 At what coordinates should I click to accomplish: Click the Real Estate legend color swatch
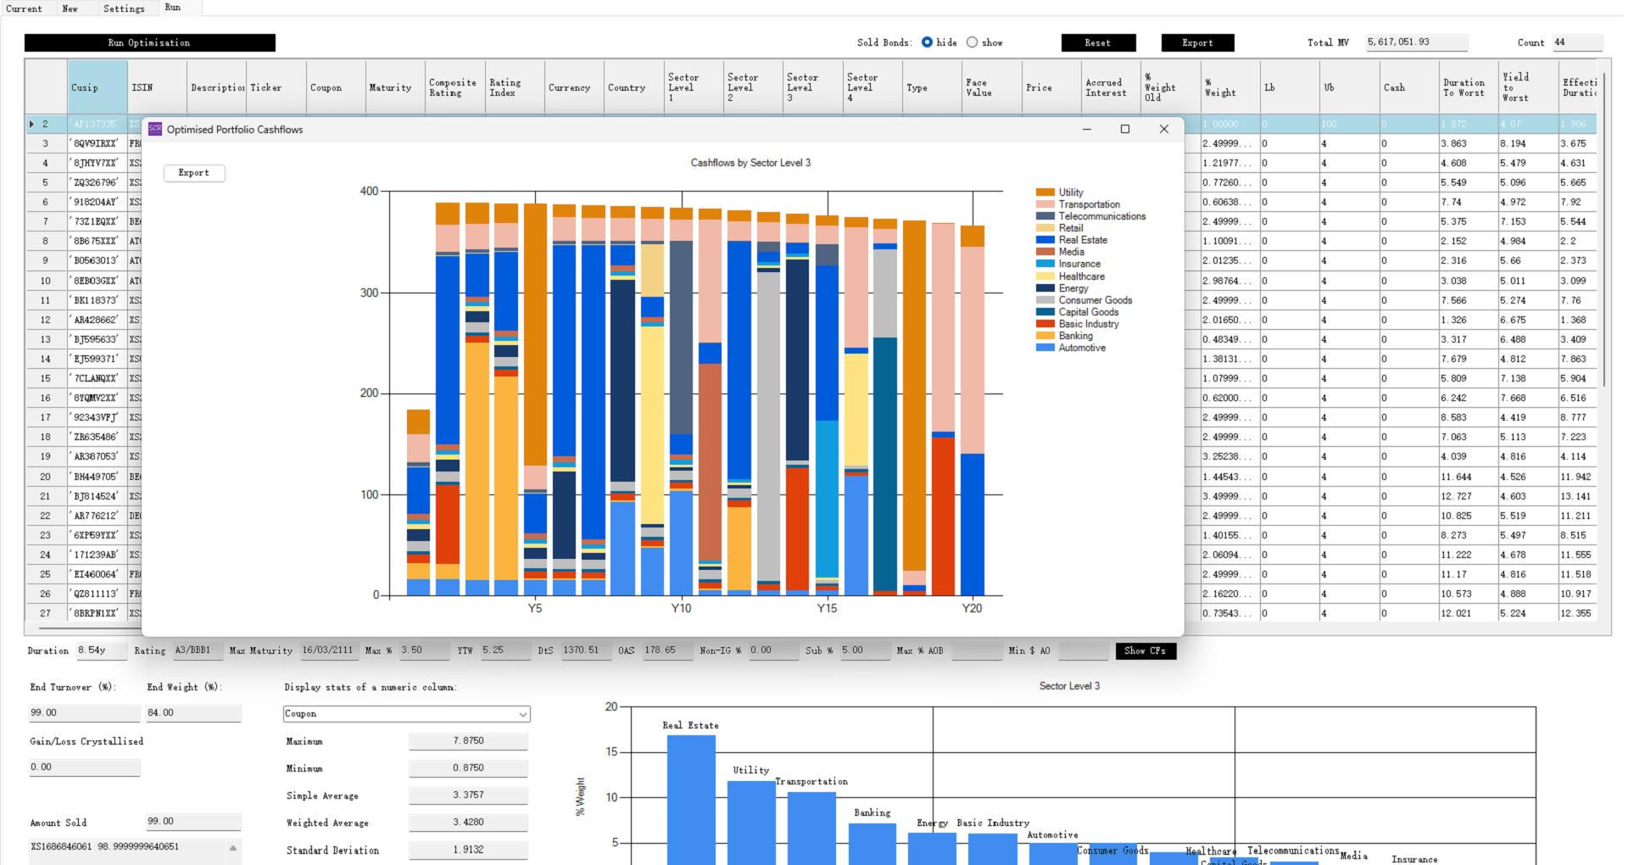(1045, 240)
